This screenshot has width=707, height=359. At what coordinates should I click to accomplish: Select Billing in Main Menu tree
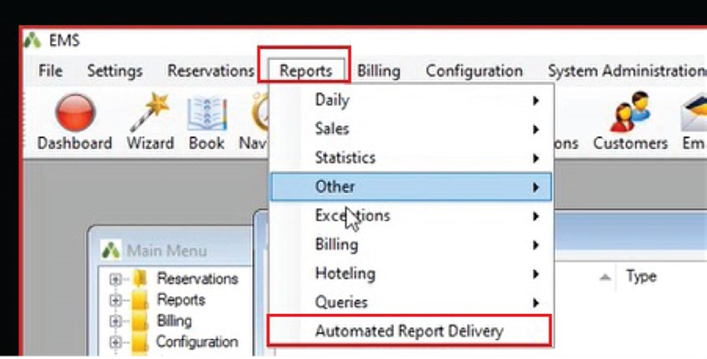tap(174, 321)
